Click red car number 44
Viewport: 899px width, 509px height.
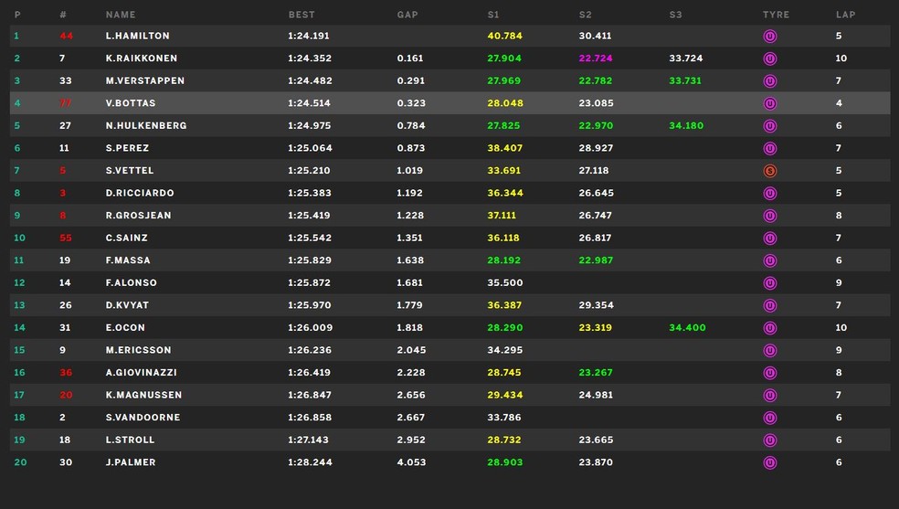coord(66,37)
